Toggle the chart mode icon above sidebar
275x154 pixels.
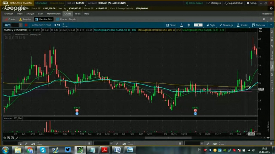click(x=261, y=30)
